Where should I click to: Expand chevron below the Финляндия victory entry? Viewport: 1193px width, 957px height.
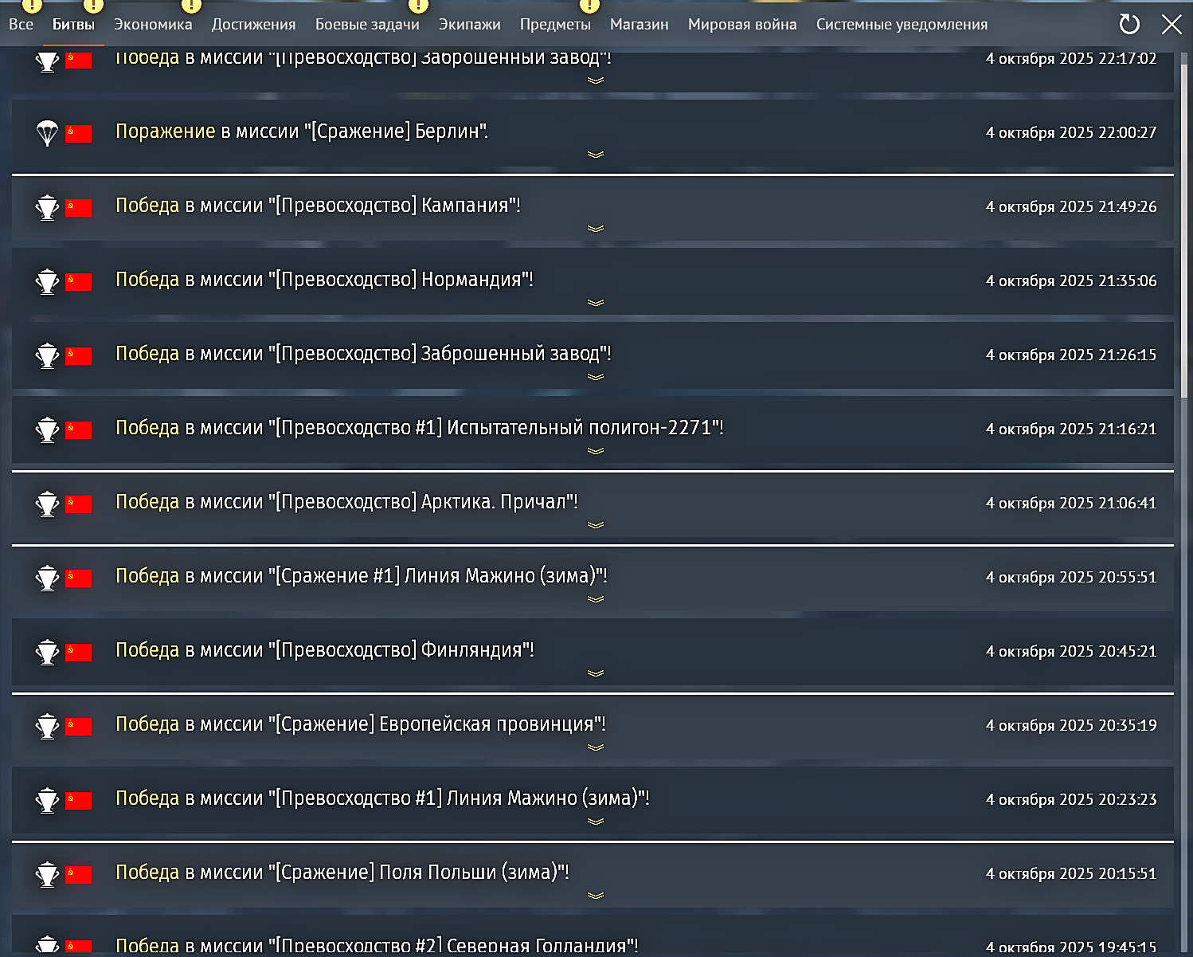point(595,673)
